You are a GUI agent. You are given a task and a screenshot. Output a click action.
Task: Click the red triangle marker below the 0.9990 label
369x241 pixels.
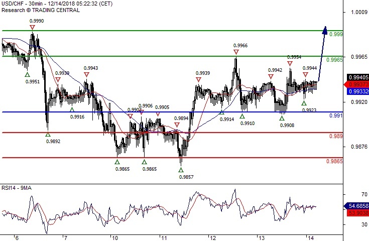coord(32,27)
